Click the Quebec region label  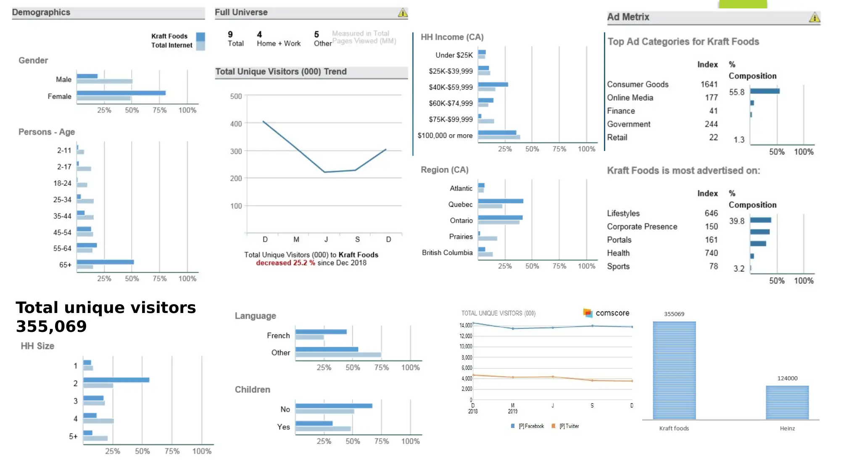pos(460,204)
